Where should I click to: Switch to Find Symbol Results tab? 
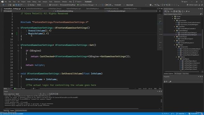click(21, 111)
